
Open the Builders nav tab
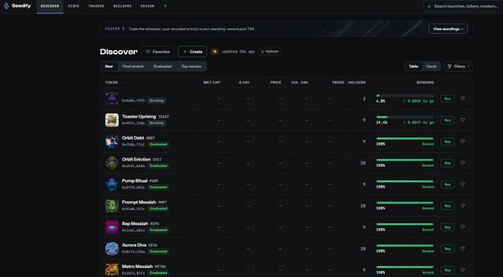[122, 6]
